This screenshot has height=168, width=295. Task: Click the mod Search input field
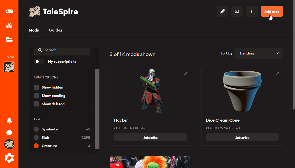click(65, 50)
